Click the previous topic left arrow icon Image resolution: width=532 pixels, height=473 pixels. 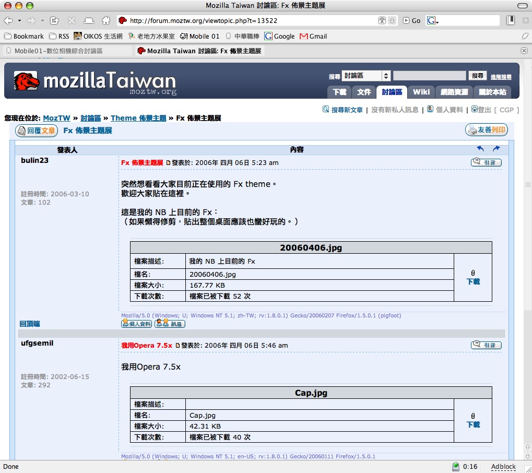click(480, 149)
